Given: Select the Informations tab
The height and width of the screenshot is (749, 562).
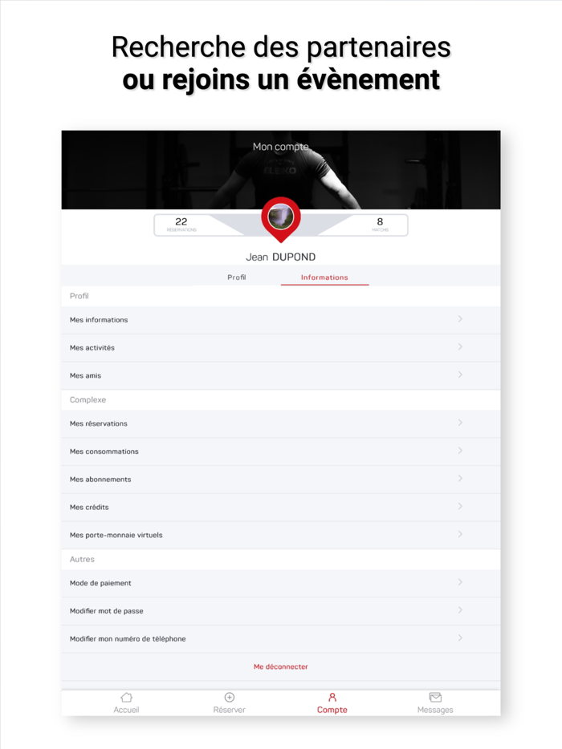Looking at the screenshot, I should tap(324, 277).
